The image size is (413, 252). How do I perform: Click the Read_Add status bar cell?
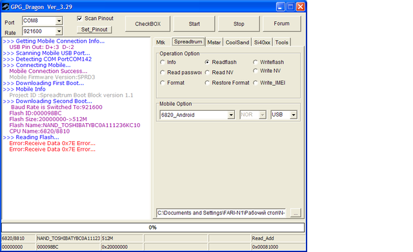click(x=278, y=238)
